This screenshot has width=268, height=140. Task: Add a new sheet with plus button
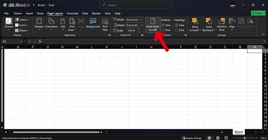(x=222, y=132)
